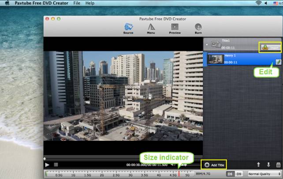The height and width of the screenshot is (179, 283).
Task: Click the menu bar volume icon
Action: point(266,3)
